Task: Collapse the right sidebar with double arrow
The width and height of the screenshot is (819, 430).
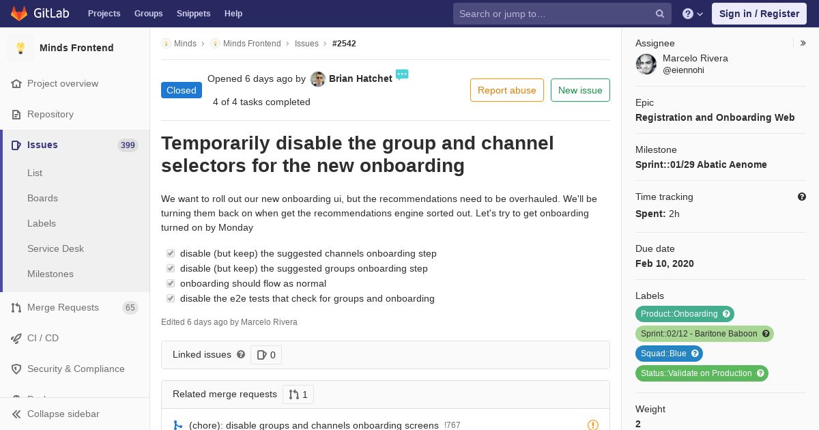Action: point(803,43)
